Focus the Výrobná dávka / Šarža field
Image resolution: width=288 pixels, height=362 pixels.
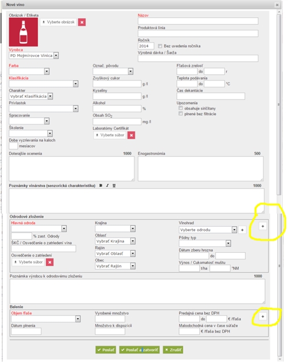pos(198,58)
